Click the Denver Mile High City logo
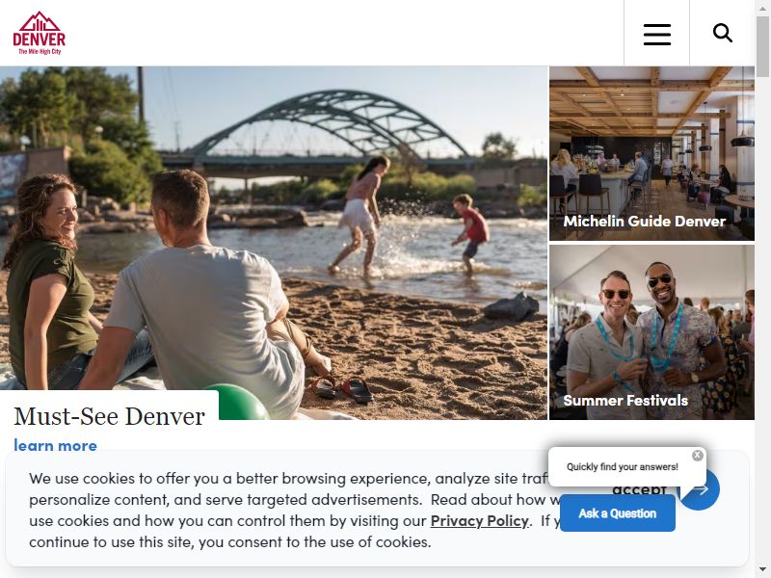Image resolution: width=771 pixels, height=578 pixels. click(39, 33)
